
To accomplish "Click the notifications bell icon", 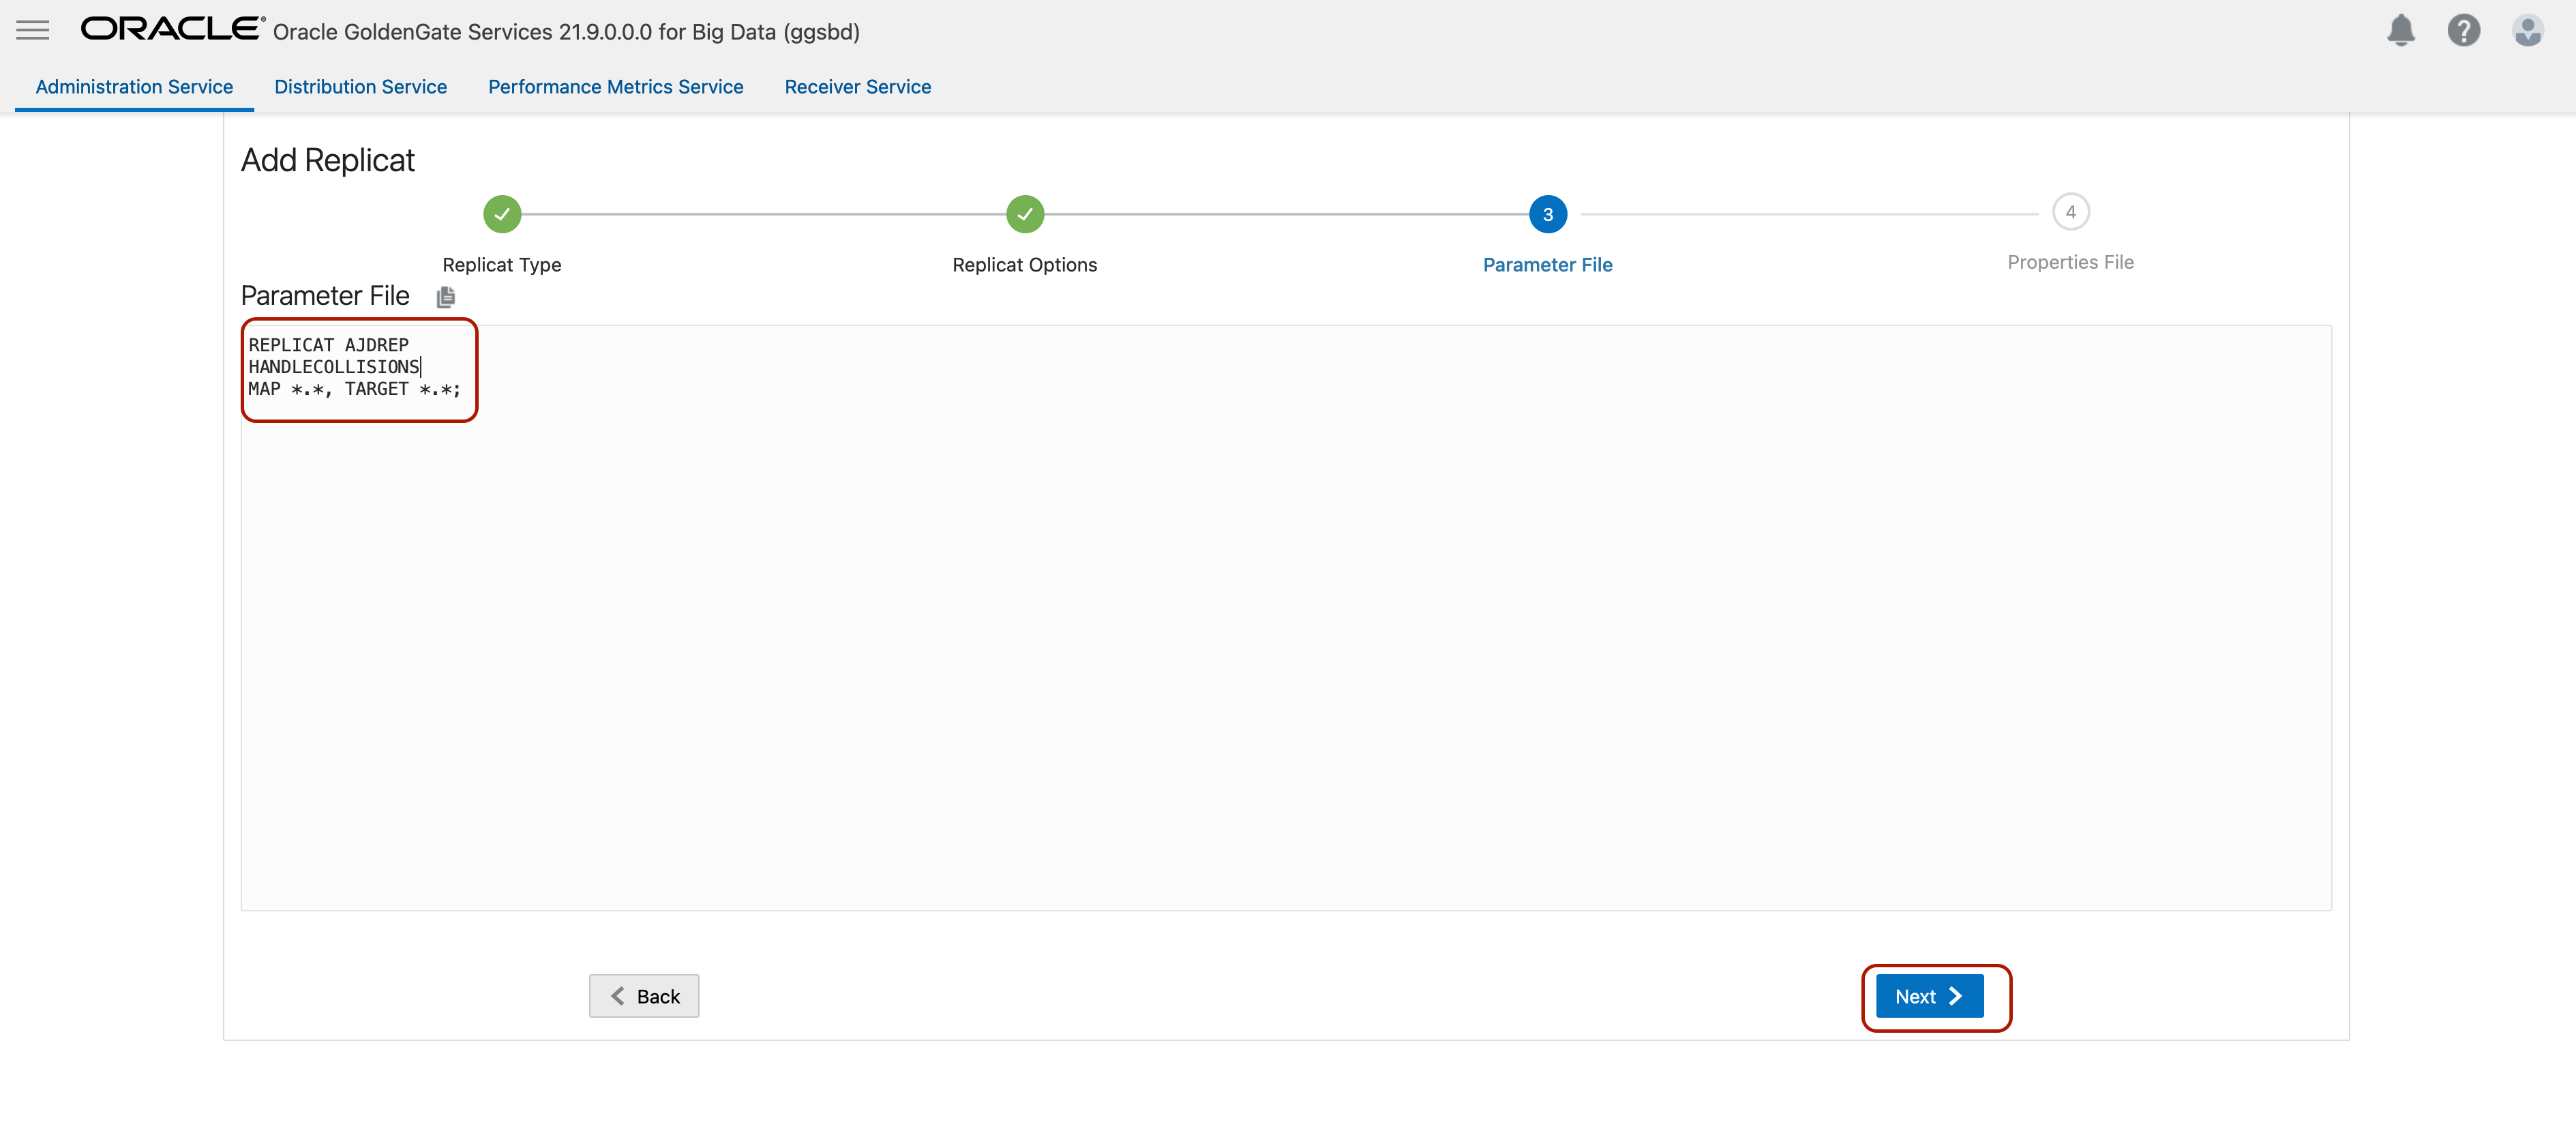I will (x=2400, y=31).
